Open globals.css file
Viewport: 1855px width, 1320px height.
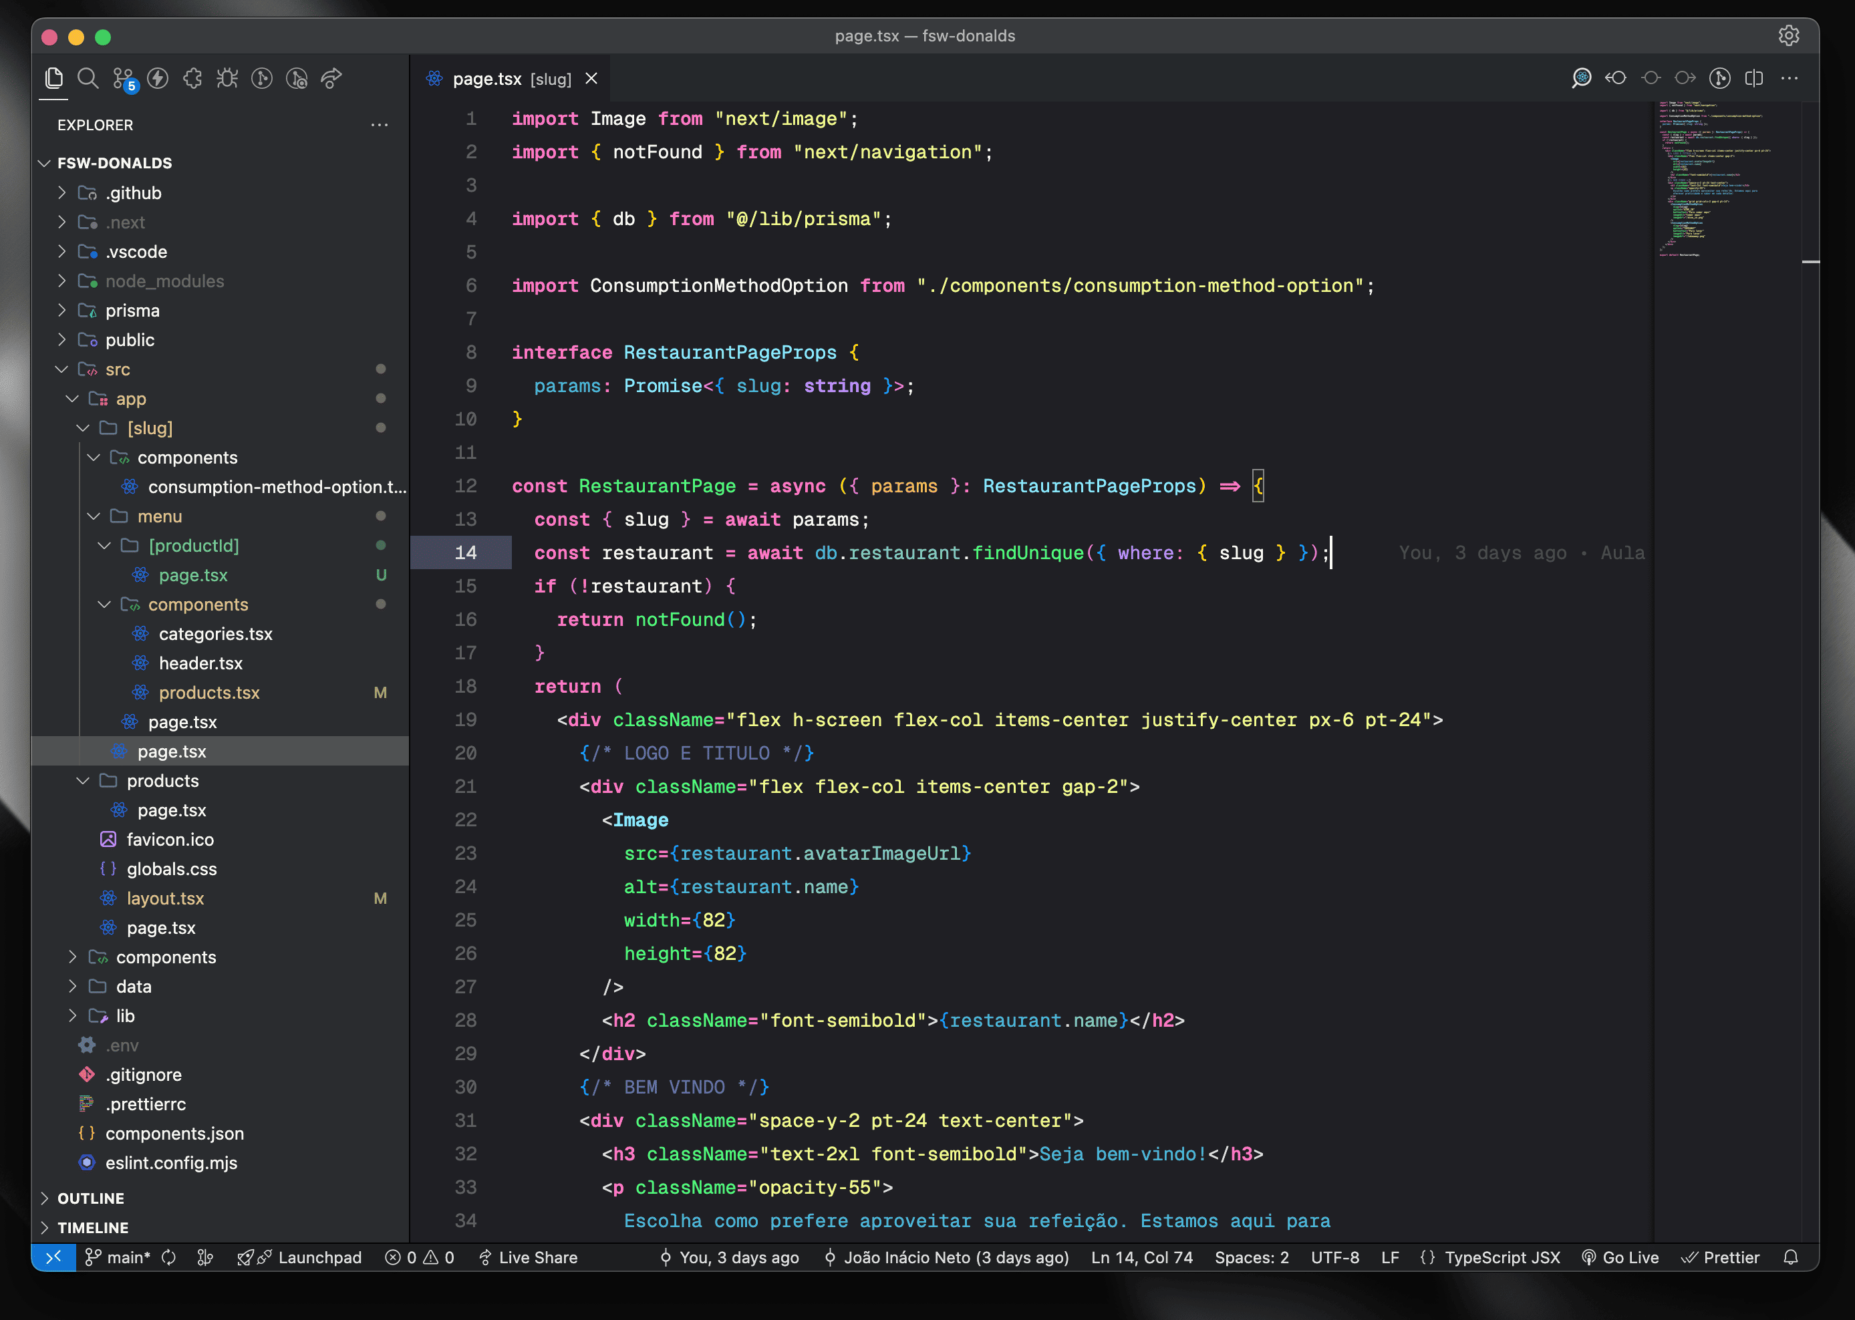pos(172,869)
